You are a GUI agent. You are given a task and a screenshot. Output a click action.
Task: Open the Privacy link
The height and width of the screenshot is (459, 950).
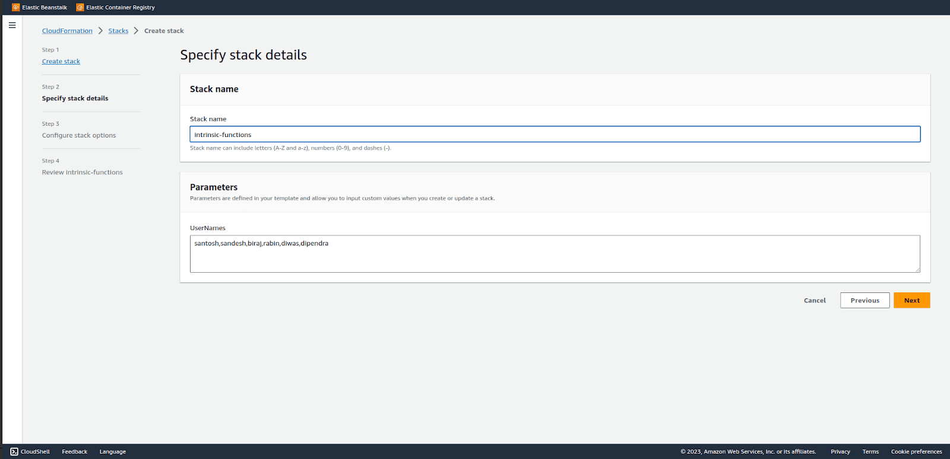840,452
